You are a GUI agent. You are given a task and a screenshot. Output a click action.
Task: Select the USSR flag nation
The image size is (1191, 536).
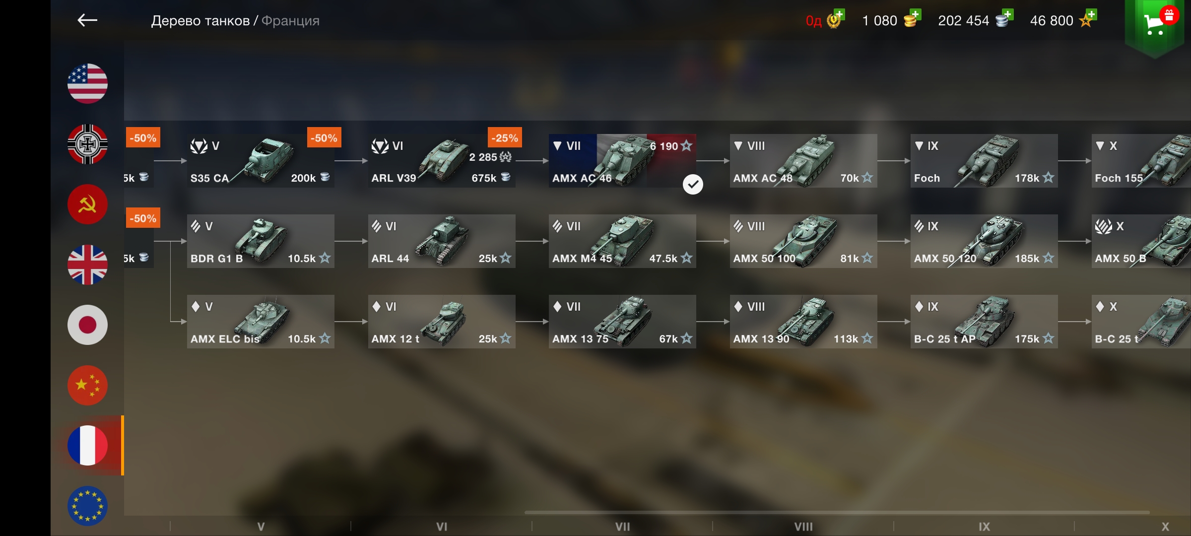tap(87, 204)
